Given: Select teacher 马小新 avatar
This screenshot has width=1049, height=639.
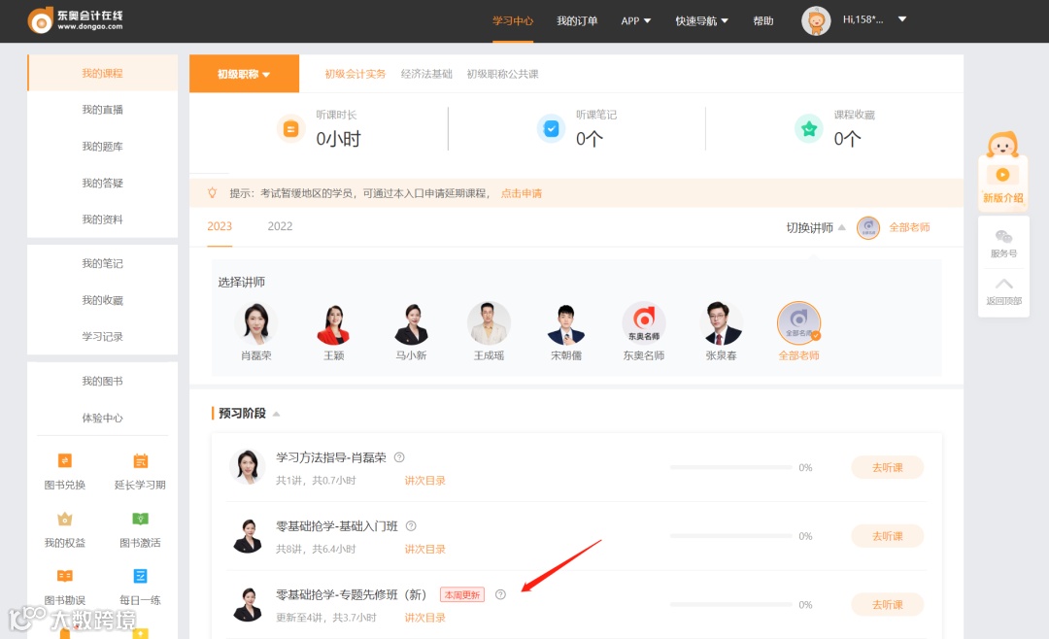Looking at the screenshot, I should [411, 323].
